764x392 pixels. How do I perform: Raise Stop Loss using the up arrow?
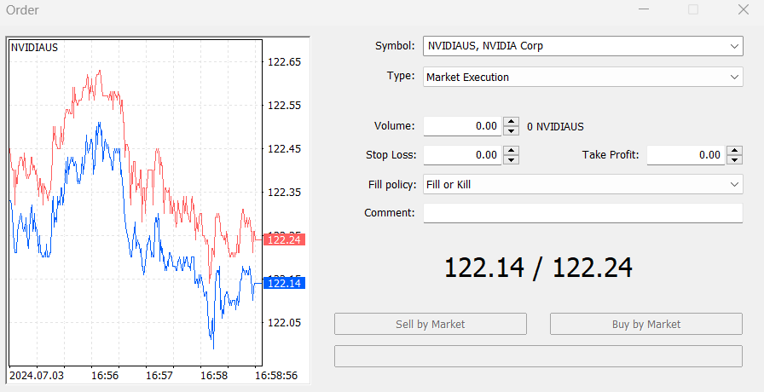[511, 151]
